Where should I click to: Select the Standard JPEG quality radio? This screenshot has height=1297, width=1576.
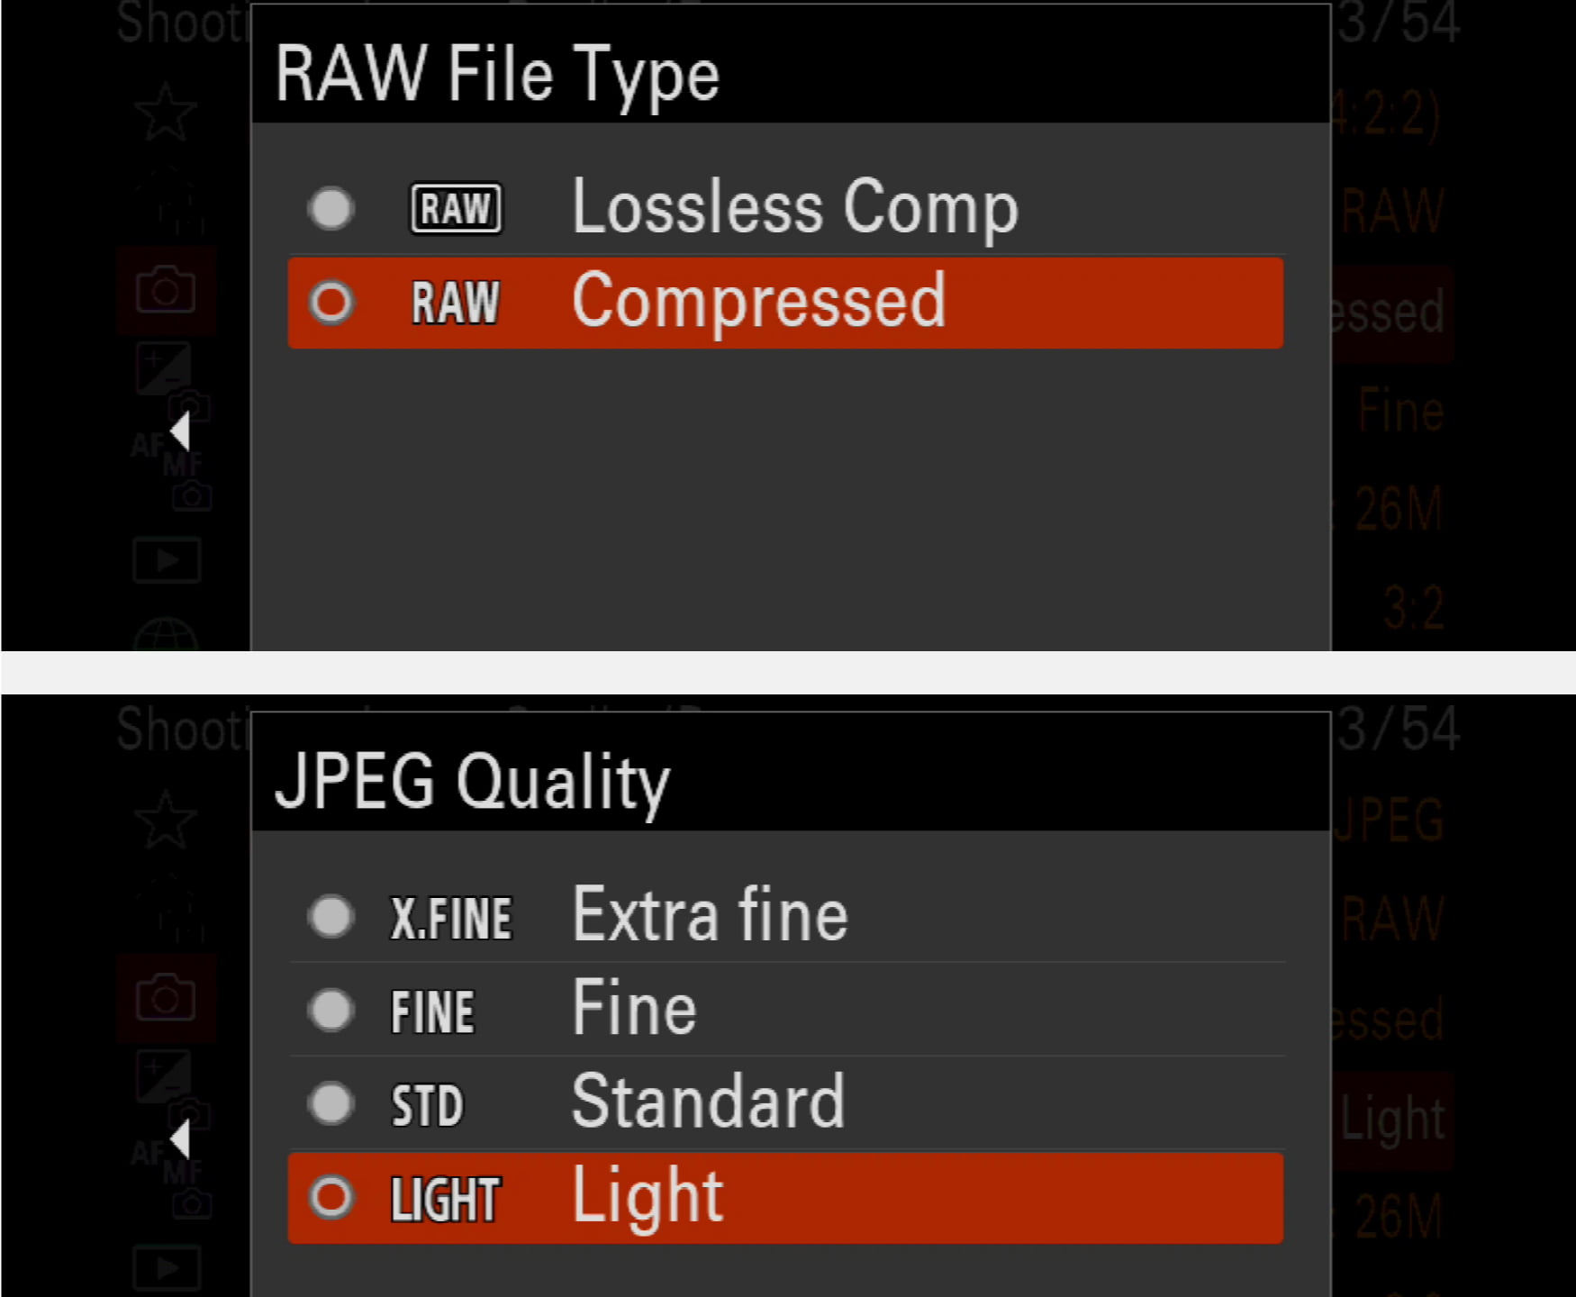331,1103
